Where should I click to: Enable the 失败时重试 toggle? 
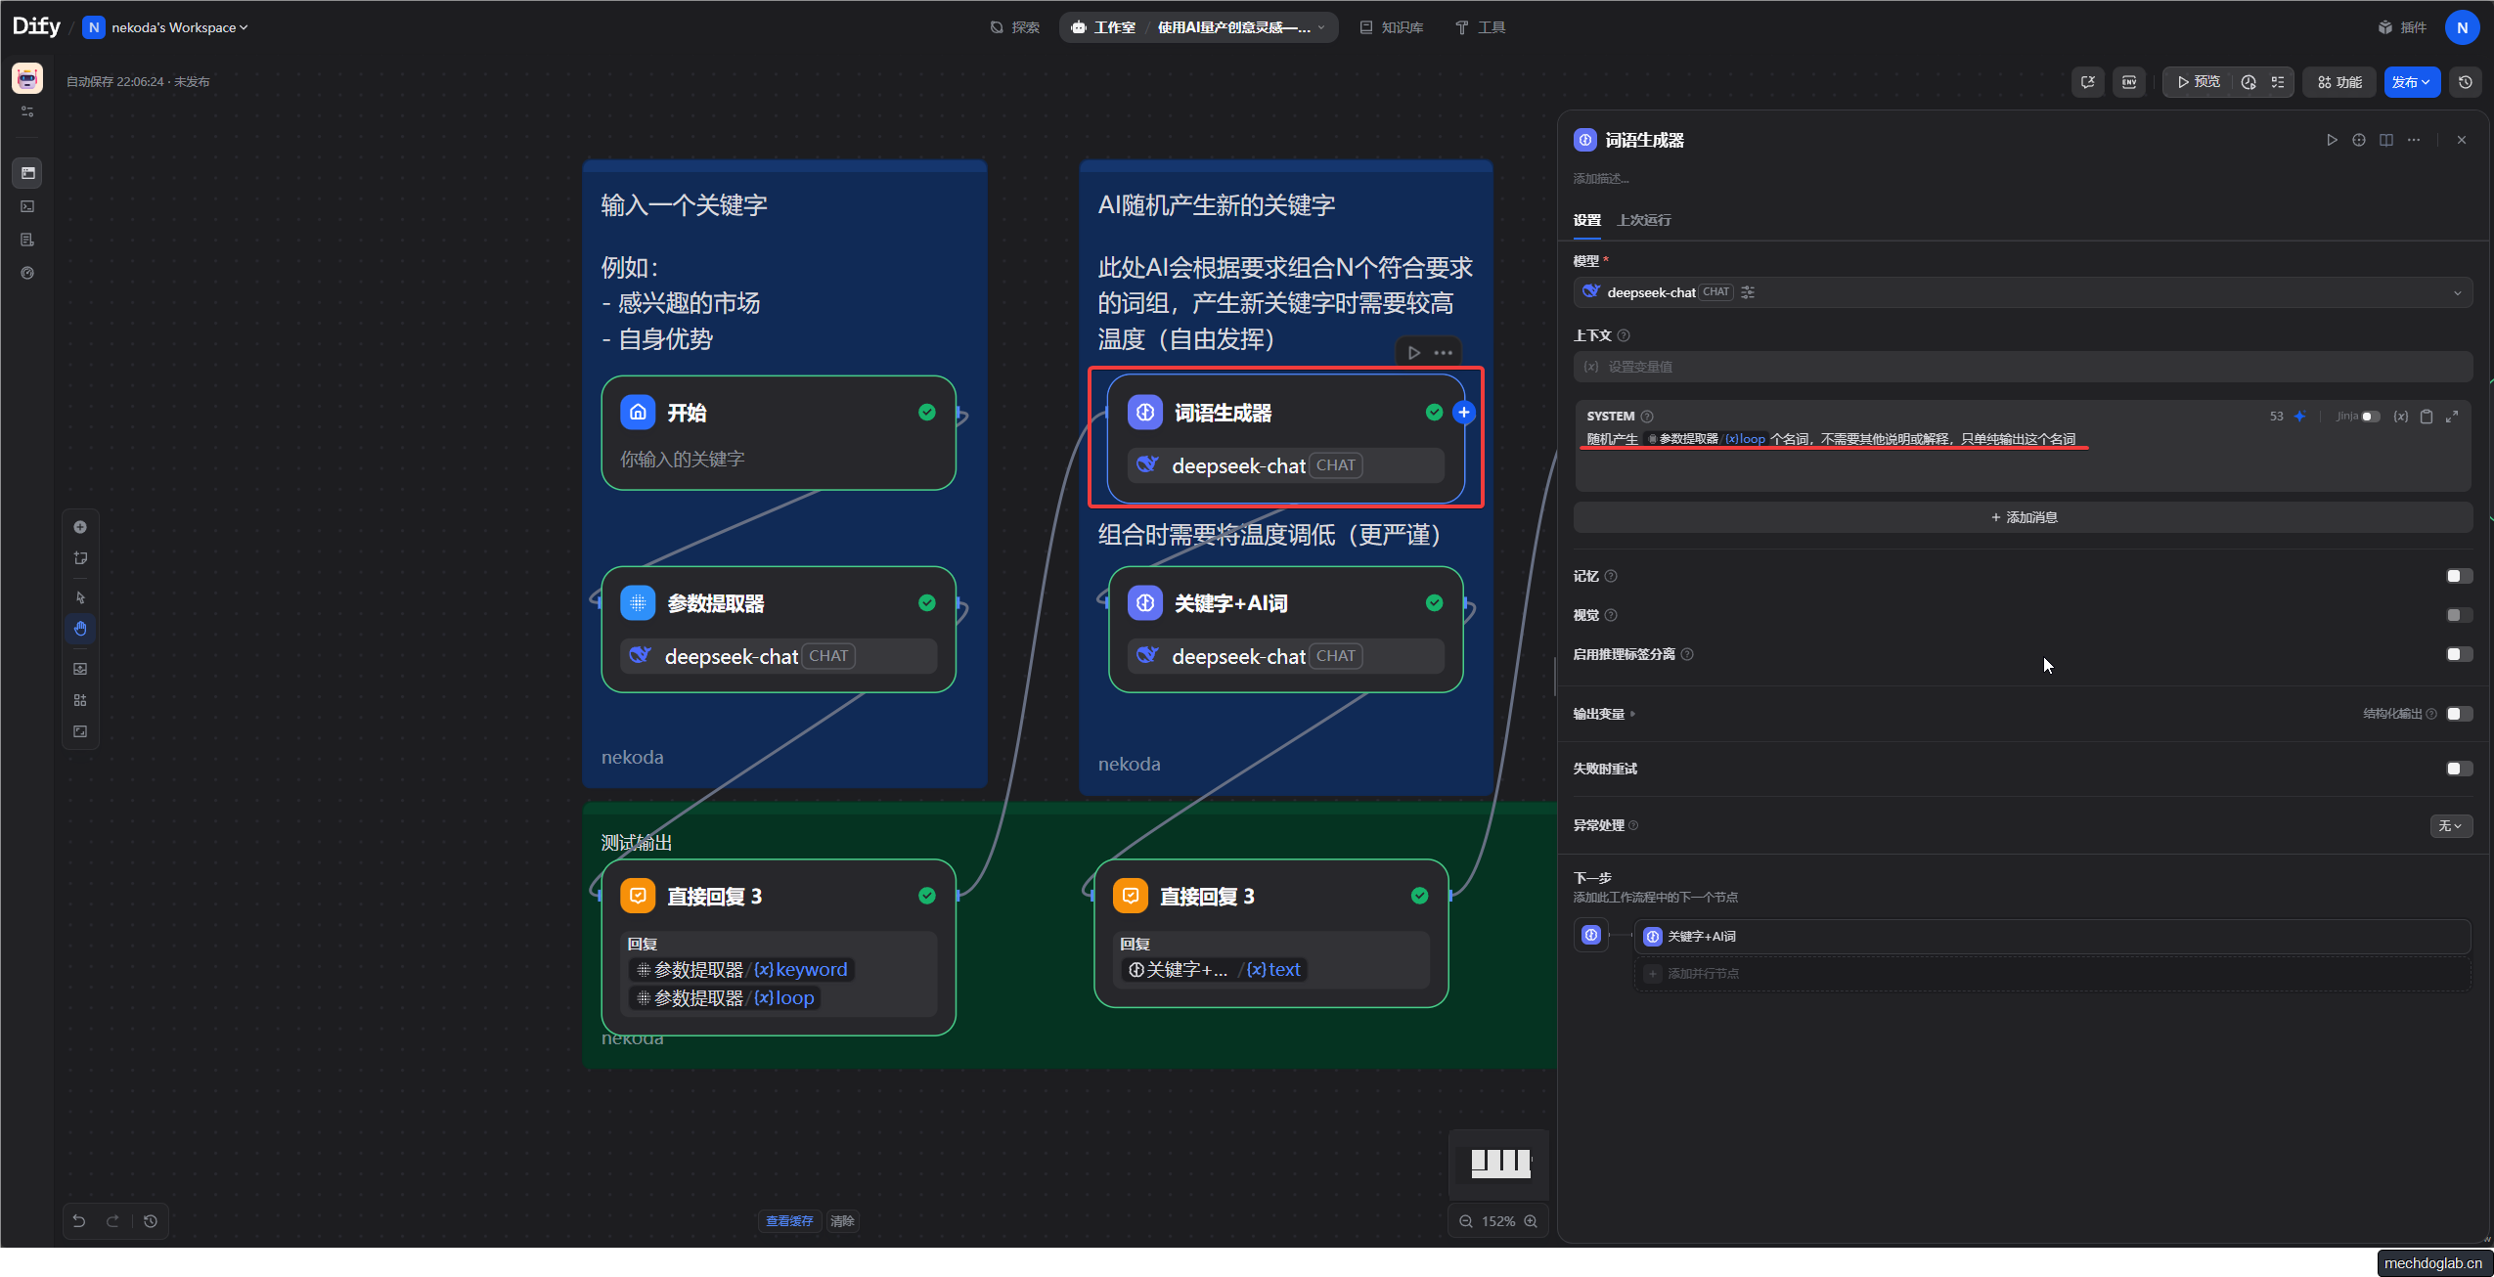point(2458,769)
